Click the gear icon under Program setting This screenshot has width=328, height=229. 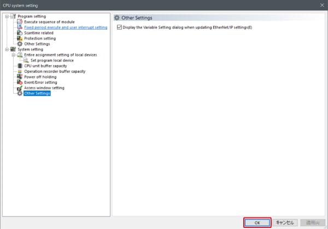tap(20, 44)
